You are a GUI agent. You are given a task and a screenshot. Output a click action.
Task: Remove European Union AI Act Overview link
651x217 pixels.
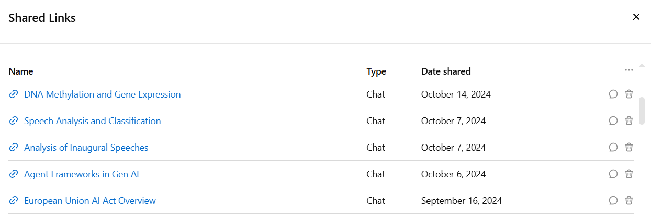629,201
